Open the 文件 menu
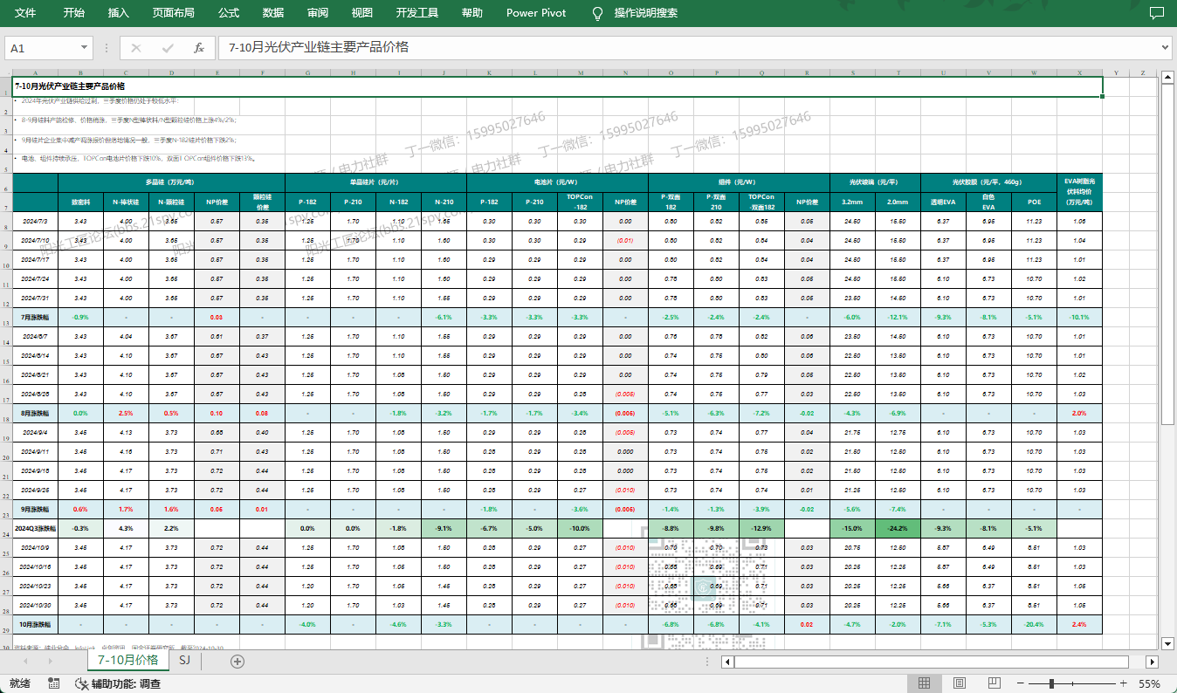The width and height of the screenshot is (1177, 693). tap(25, 13)
